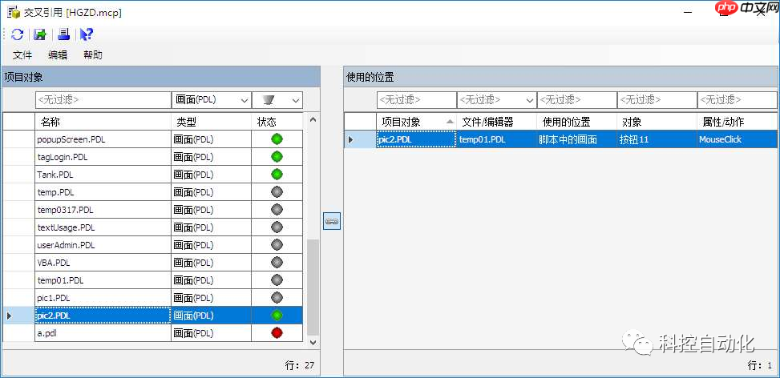
Task: Click the temp01.PDL cell in usage table
Action: [496, 139]
